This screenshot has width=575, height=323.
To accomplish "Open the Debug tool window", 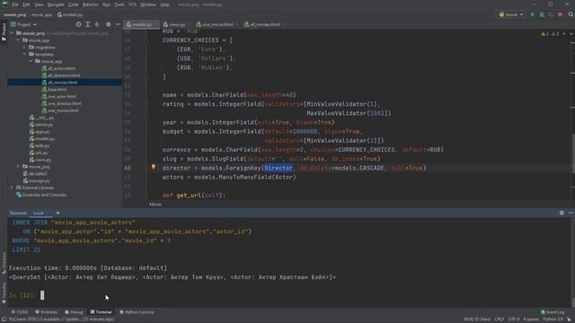I will 74,312.
